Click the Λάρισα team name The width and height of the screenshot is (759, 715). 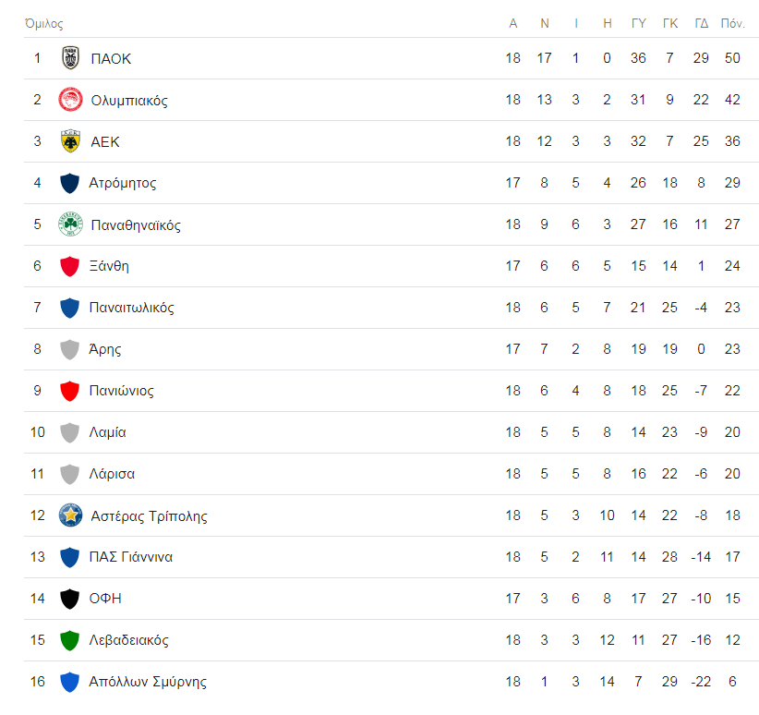(112, 474)
